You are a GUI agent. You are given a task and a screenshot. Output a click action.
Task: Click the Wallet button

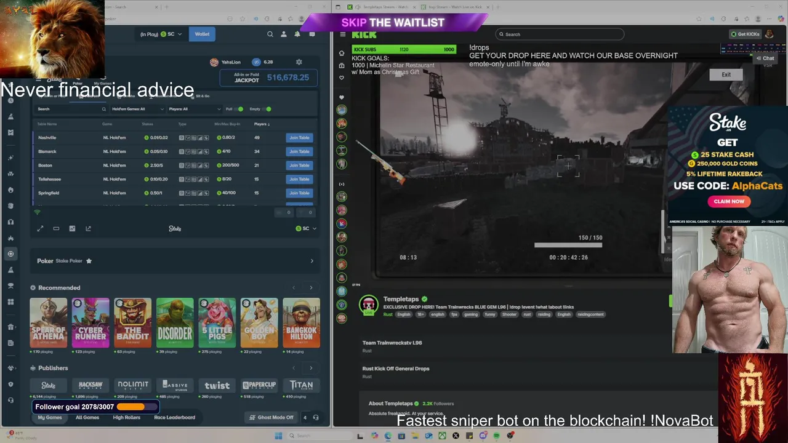click(x=202, y=34)
